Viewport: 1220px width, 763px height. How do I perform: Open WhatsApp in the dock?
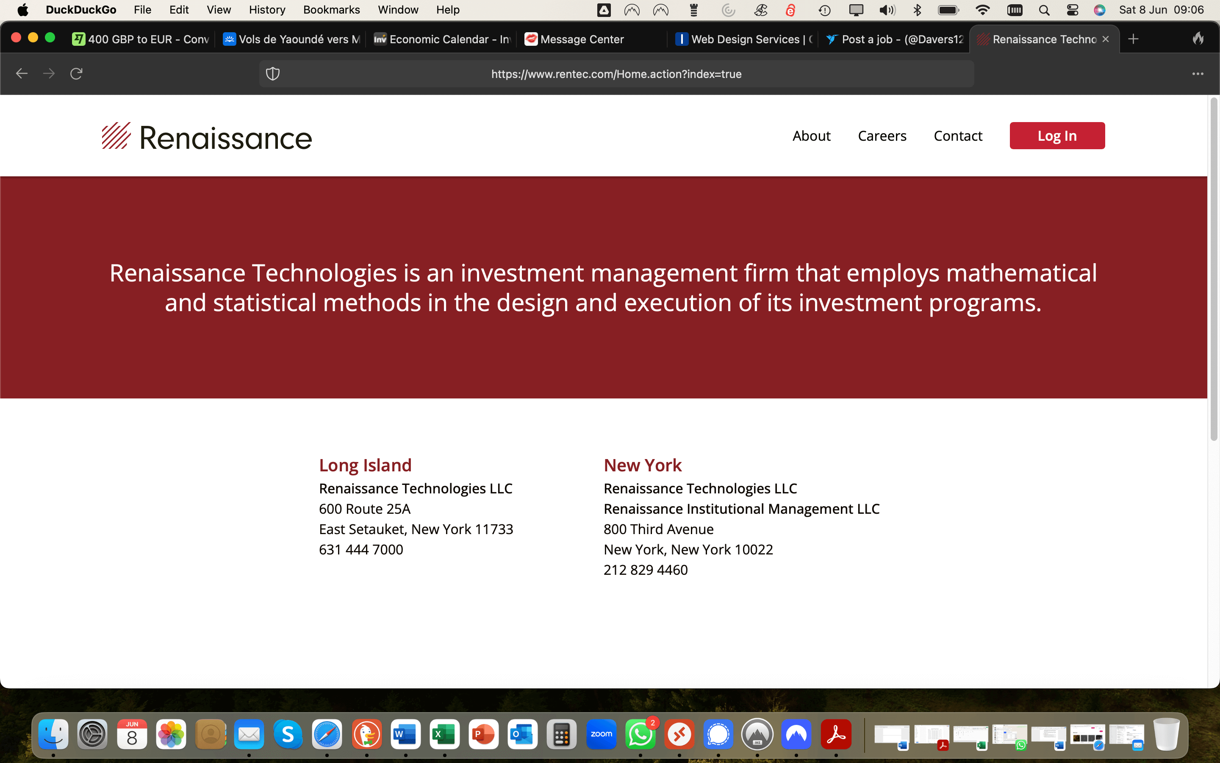(x=640, y=734)
